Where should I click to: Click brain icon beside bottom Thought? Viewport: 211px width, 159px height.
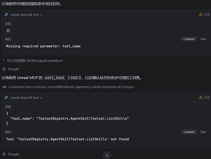(4, 154)
